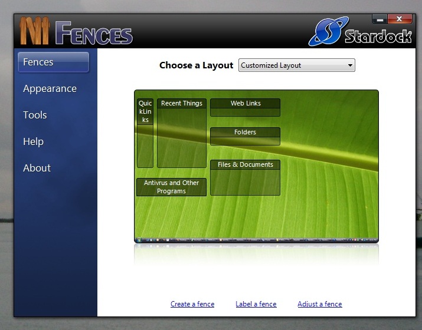Choose the Folders fence in preview
Screen dimensions: 422x330
[x=245, y=136]
